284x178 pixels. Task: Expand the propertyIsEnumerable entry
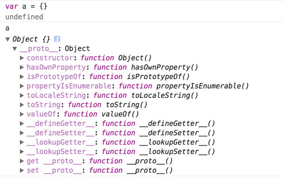(x=22, y=86)
